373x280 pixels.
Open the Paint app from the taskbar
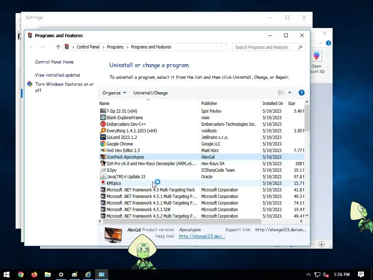coord(75,275)
